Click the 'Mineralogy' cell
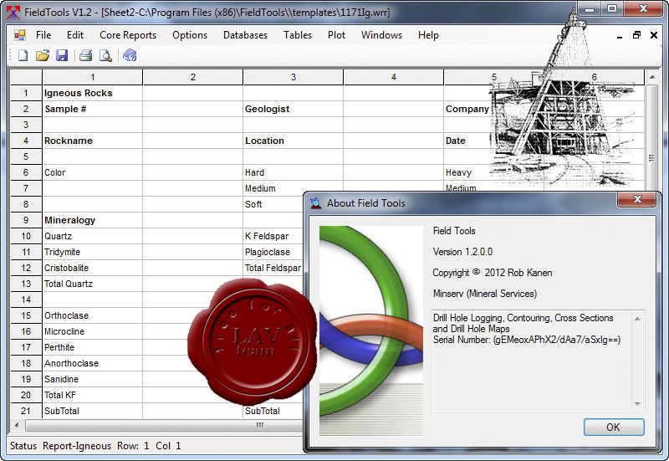This screenshot has width=669, height=461. [93, 220]
